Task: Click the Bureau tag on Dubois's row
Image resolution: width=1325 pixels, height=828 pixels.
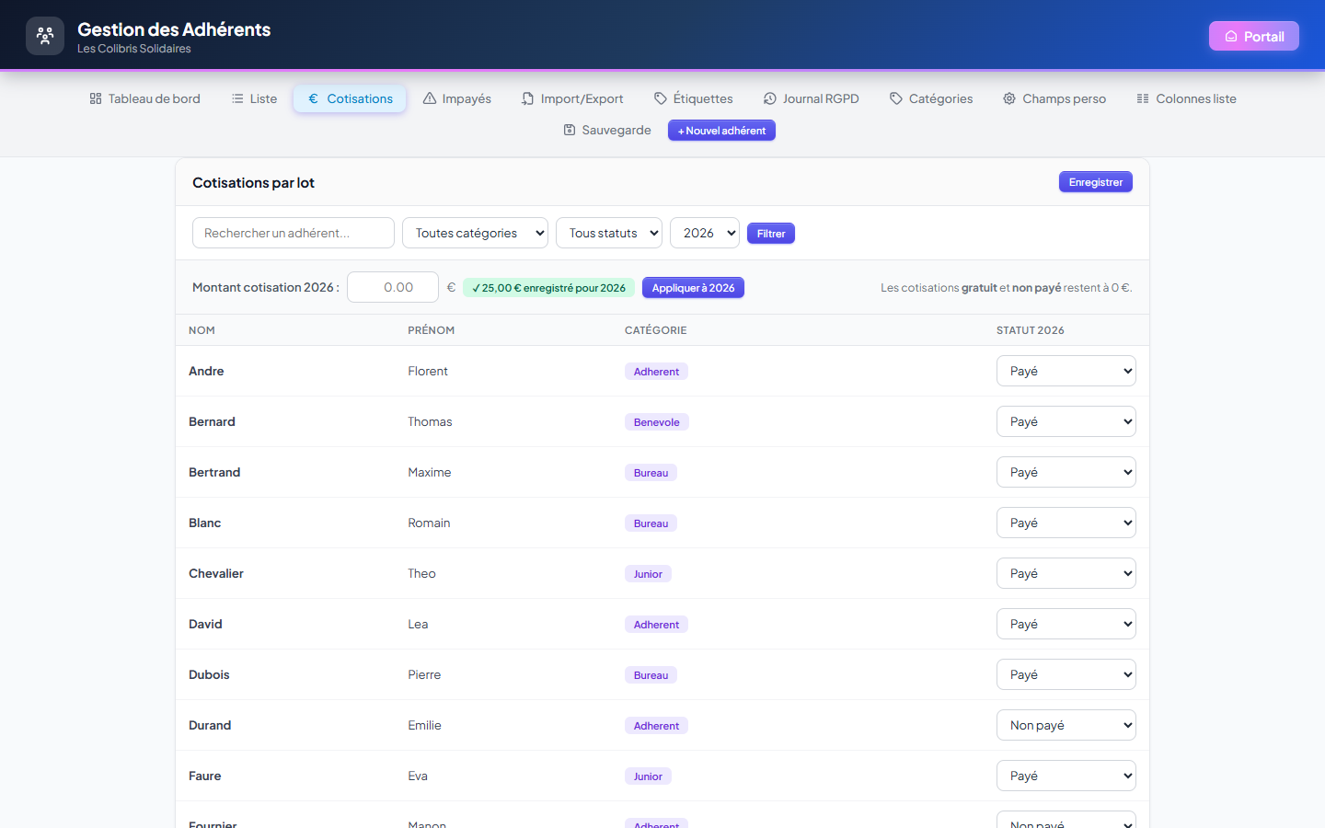Action: pos(651,675)
